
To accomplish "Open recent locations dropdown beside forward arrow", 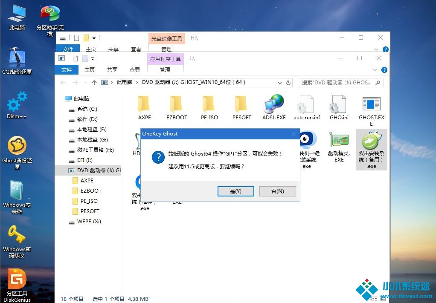I will pyautogui.click(x=85, y=83).
